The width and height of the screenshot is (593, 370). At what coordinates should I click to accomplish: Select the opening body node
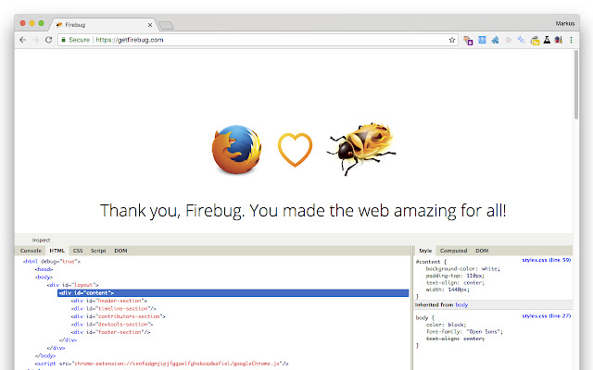pos(44,277)
